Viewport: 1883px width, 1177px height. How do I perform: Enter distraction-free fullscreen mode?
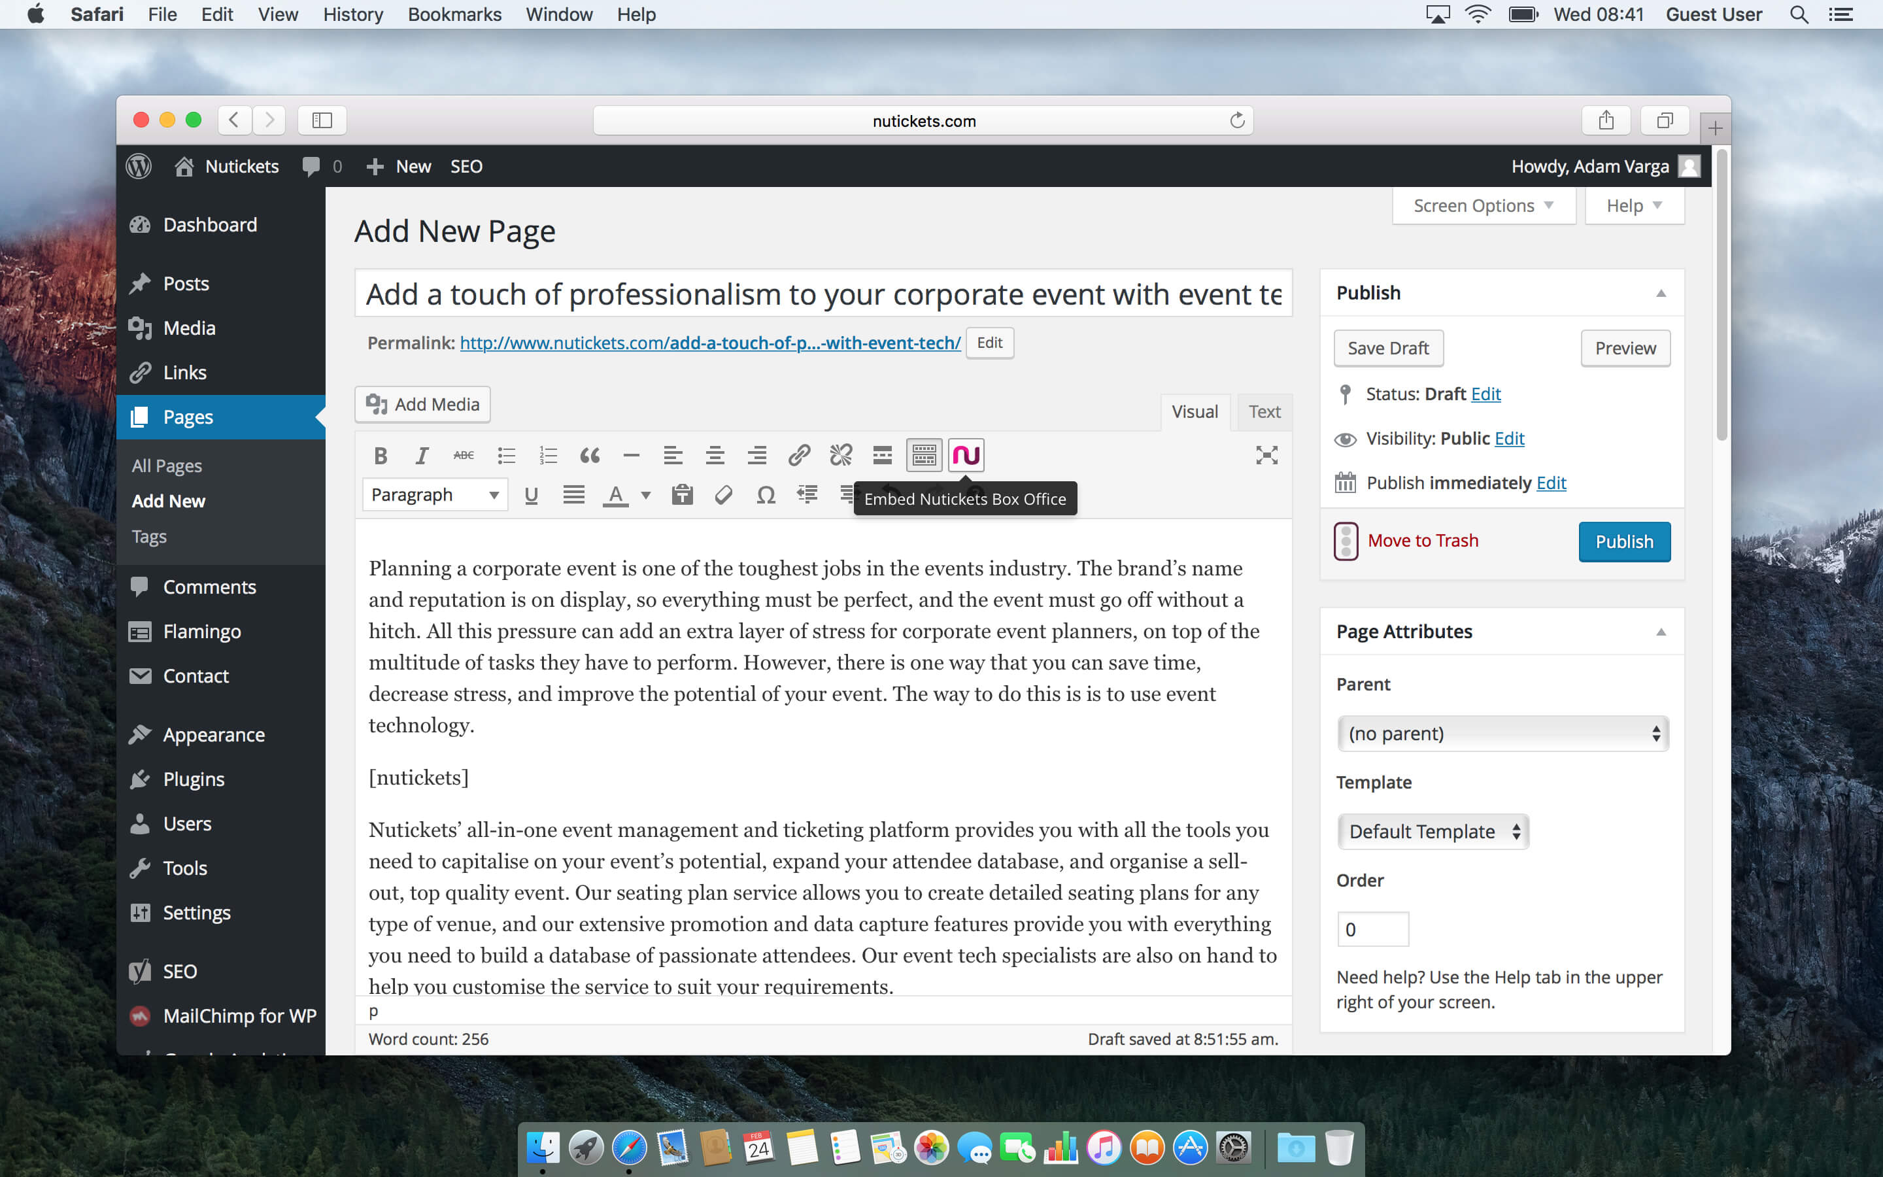[x=1266, y=454]
